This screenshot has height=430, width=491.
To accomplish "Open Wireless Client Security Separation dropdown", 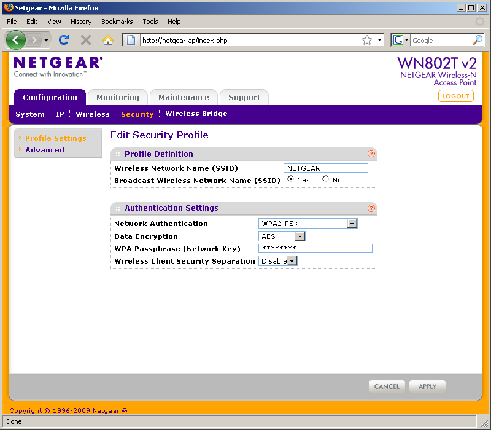I will pyautogui.click(x=278, y=260).
